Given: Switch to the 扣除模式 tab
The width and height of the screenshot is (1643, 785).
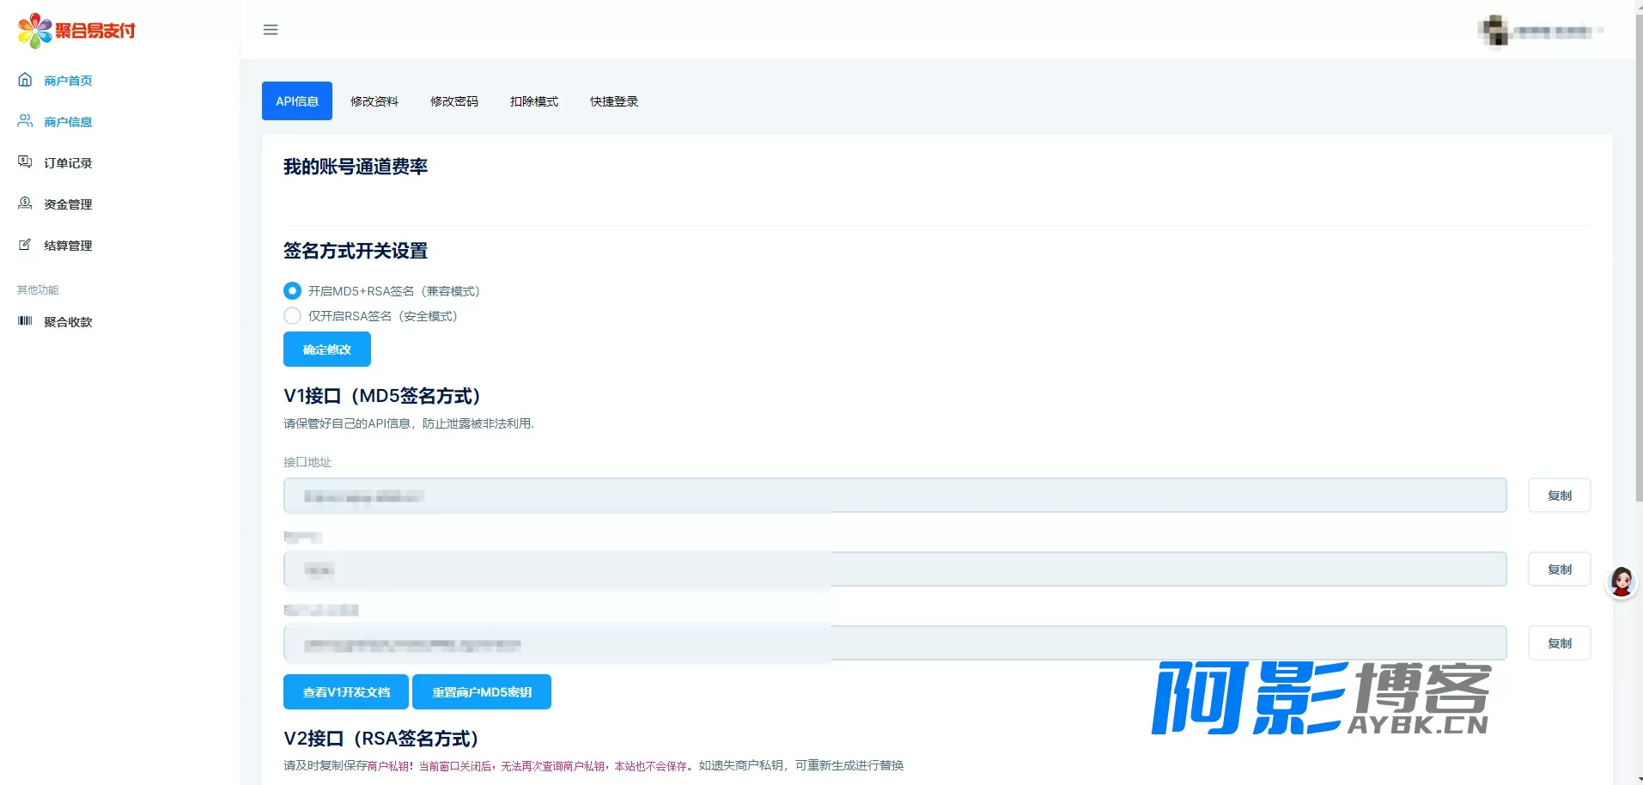Looking at the screenshot, I should (534, 101).
